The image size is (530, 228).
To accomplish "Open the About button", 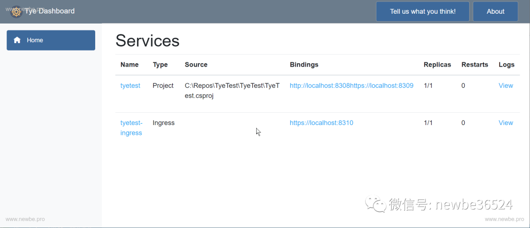I will pyautogui.click(x=495, y=11).
